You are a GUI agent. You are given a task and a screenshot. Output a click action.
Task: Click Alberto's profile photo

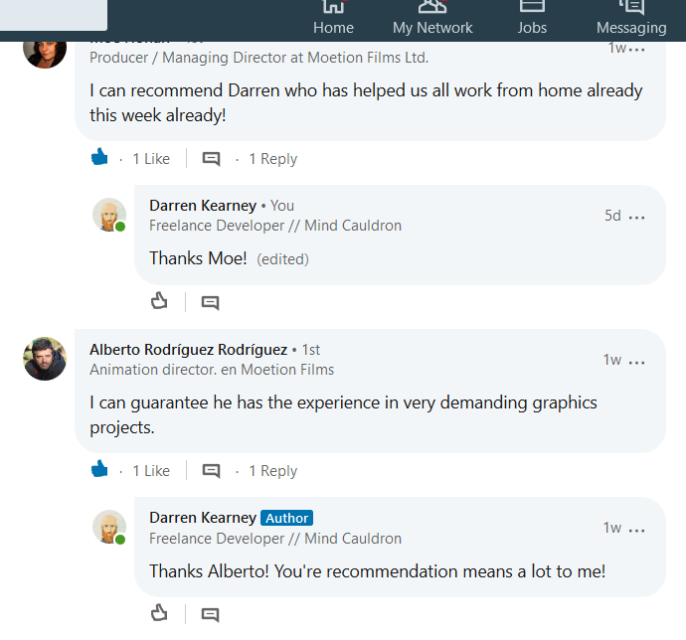(x=45, y=359)
